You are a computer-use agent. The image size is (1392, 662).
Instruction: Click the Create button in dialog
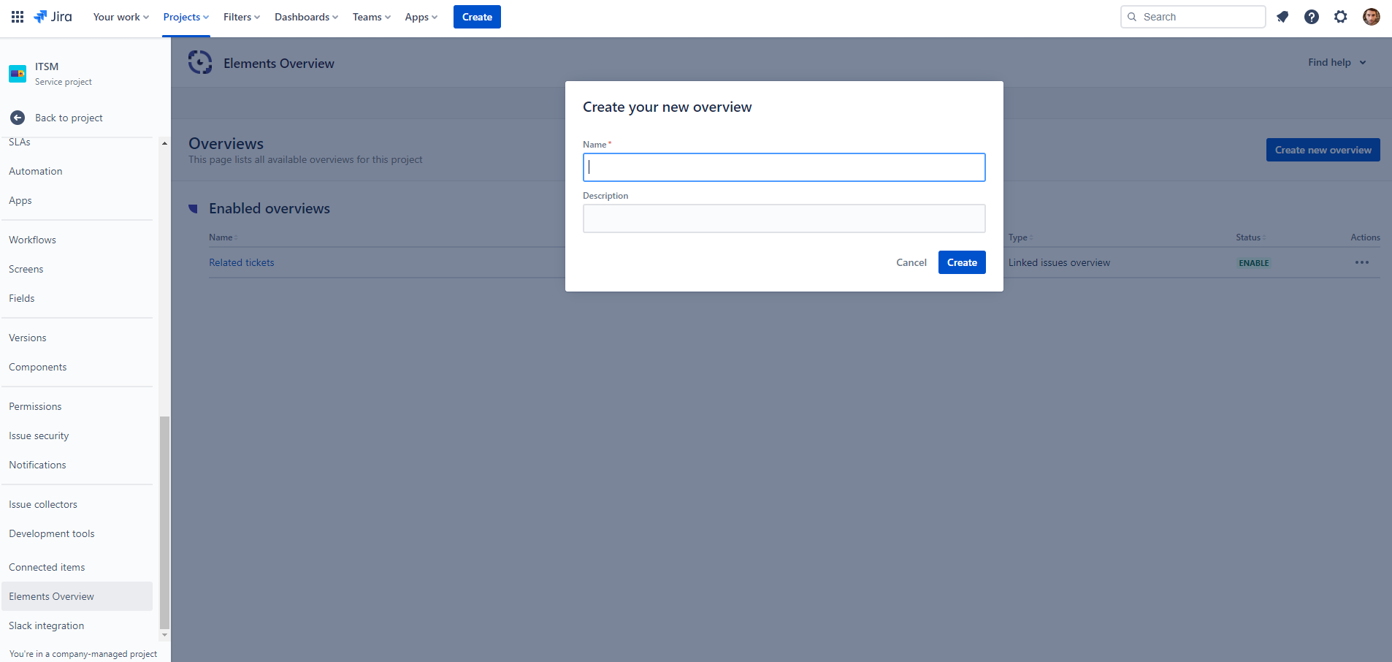(961, 262)
